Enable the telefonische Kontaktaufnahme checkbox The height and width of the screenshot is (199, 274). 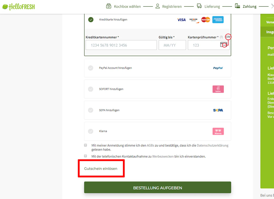[85, 156]
